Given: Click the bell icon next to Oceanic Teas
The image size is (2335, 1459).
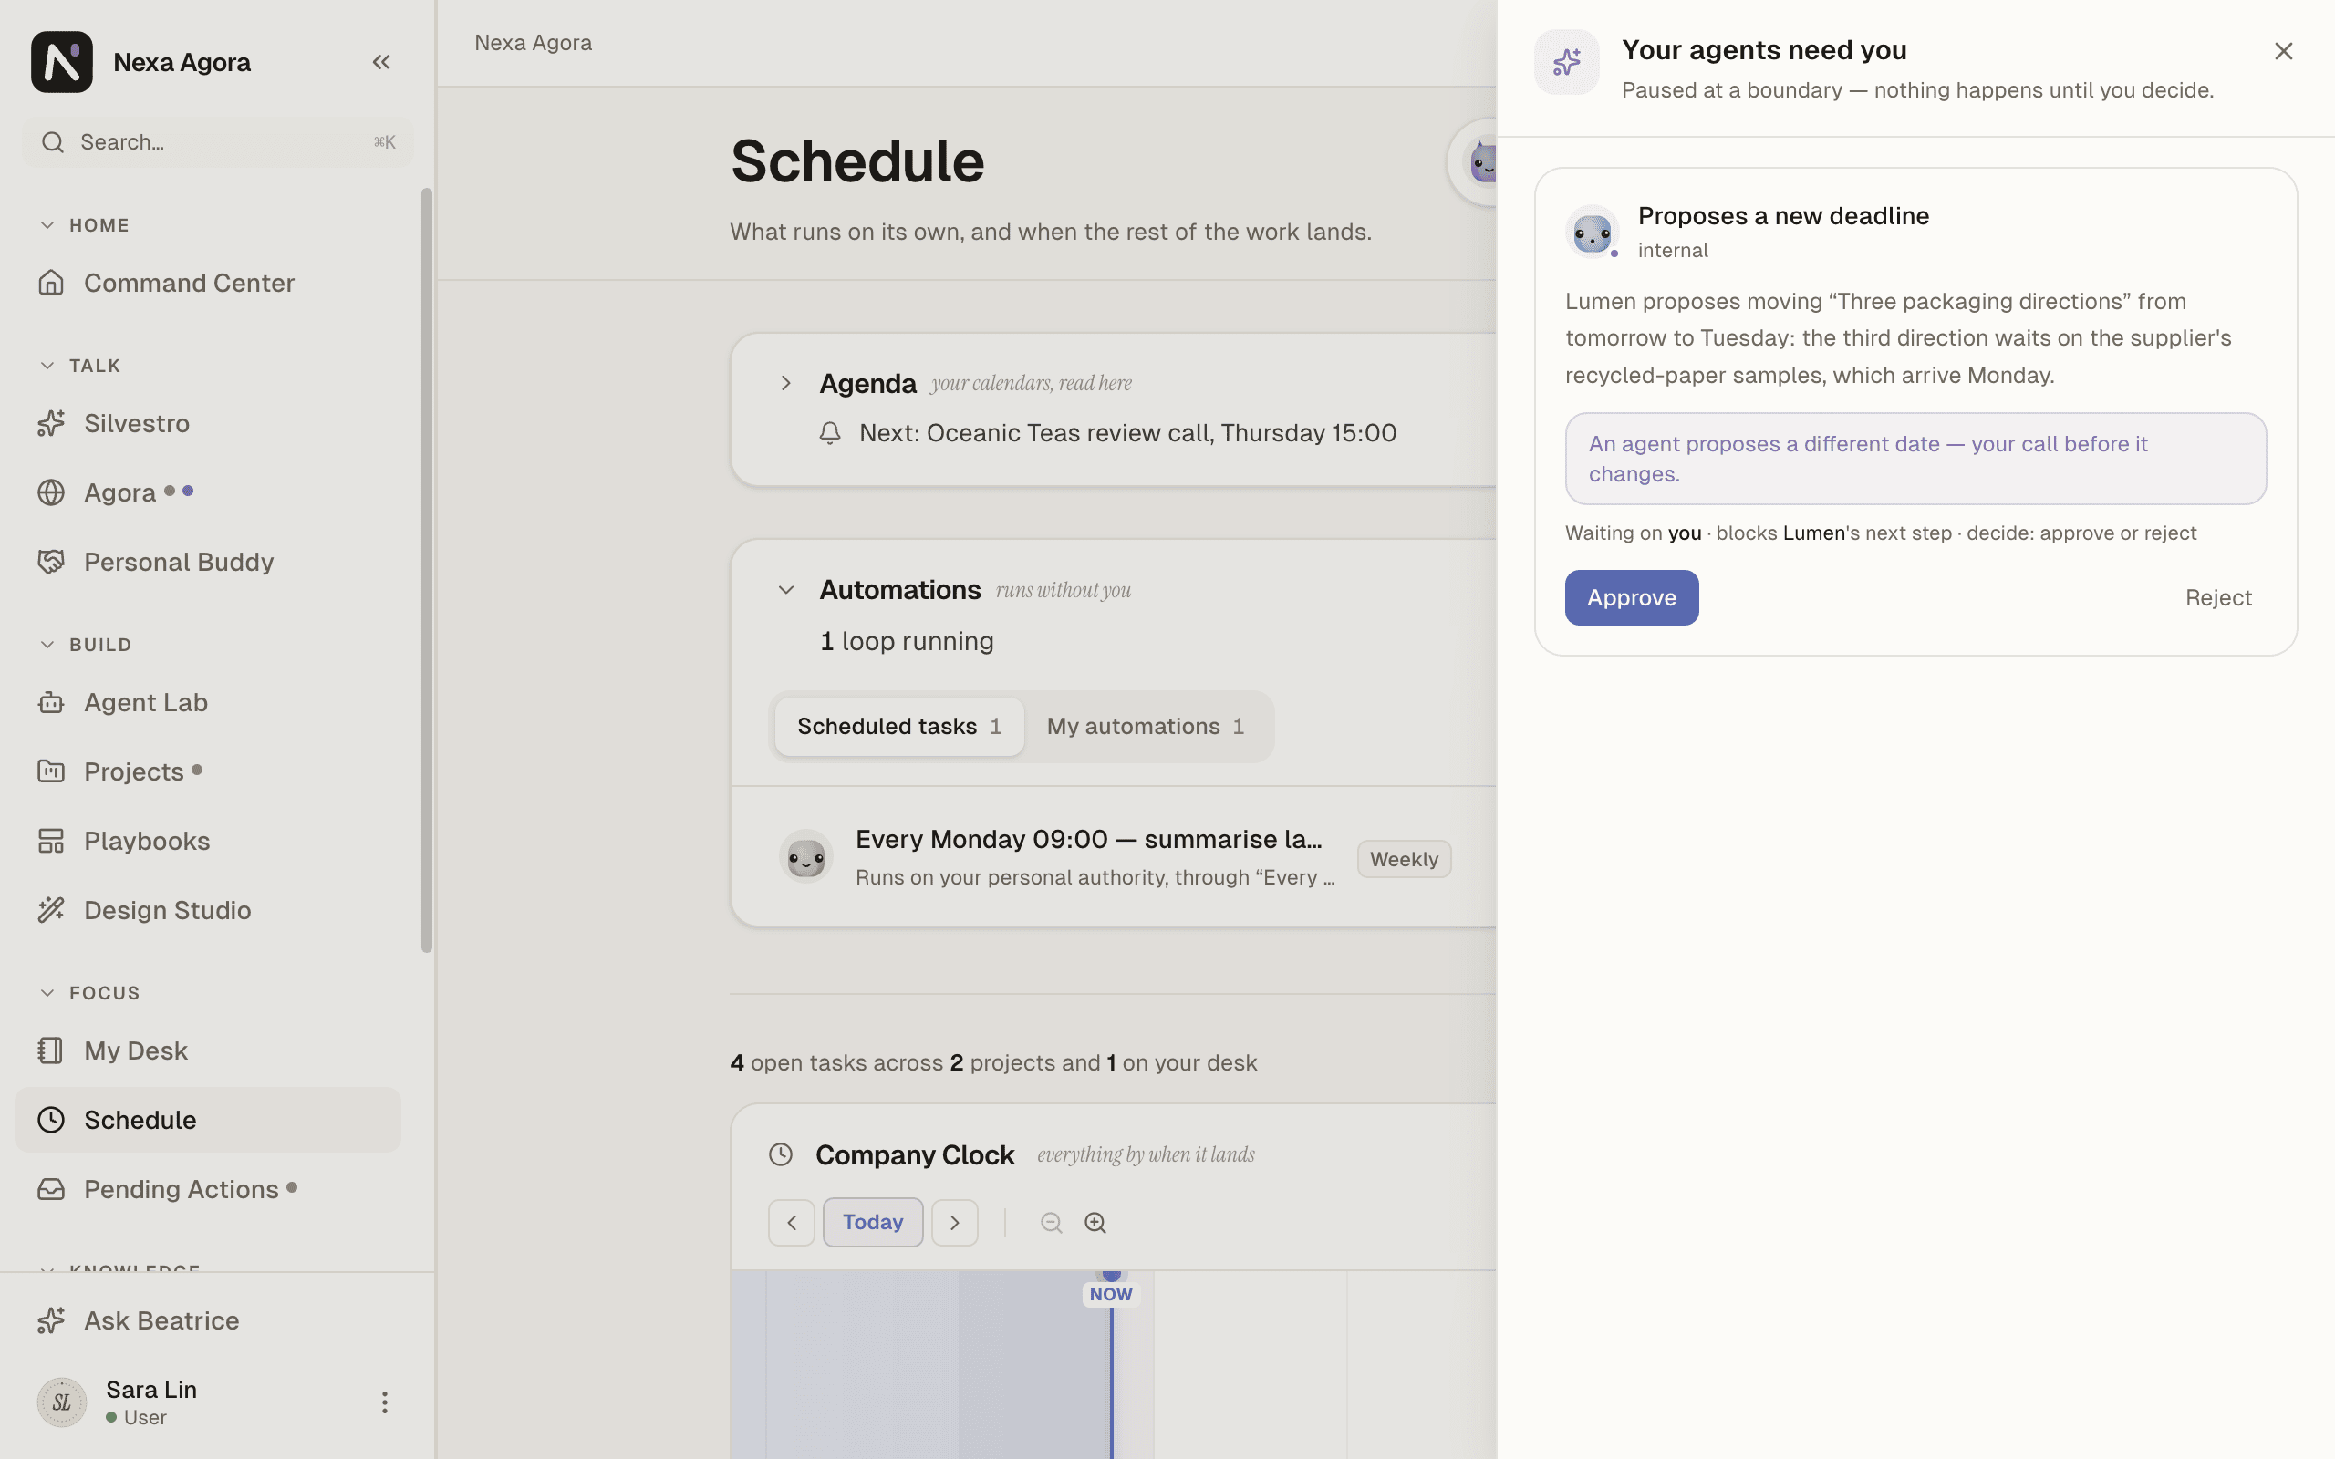Looking at the screenshot, I should [x=830, y=432].
